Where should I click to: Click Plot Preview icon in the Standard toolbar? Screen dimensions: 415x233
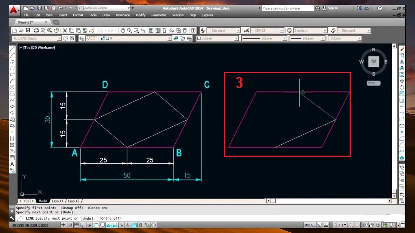43,30
